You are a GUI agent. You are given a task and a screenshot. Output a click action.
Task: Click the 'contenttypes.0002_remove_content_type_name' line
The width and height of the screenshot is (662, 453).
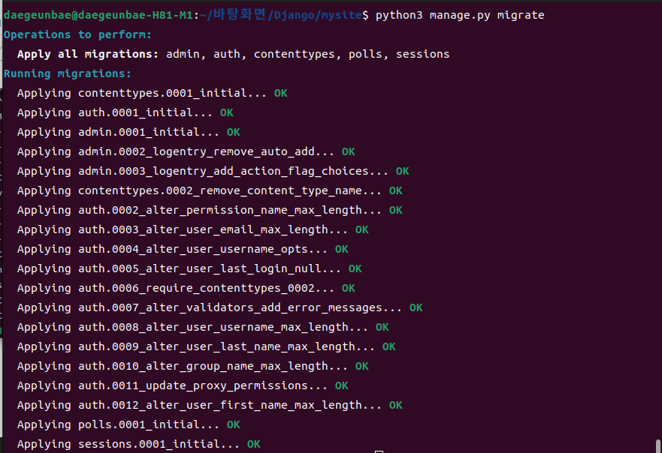coord(210,190)
